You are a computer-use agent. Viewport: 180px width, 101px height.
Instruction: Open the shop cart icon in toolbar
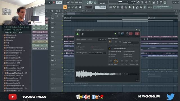(145, 7)
